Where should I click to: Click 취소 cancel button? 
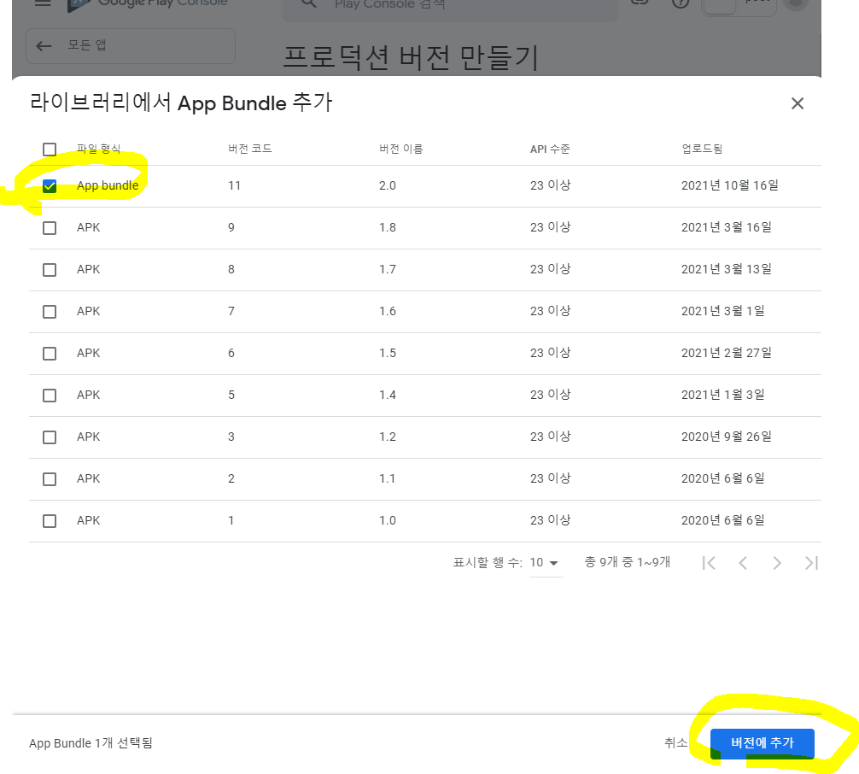[675, 742]
